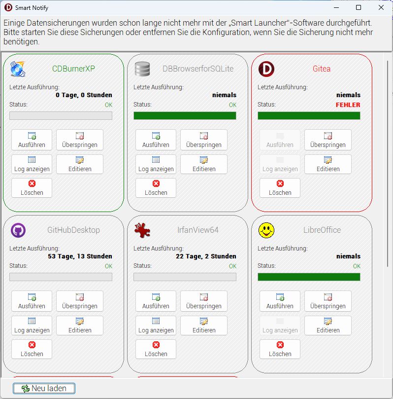Image resolution: width=393 pixels, height=399 pixels.
Task: Close the Smart Notify window
Action: click(x=381, y=7)
